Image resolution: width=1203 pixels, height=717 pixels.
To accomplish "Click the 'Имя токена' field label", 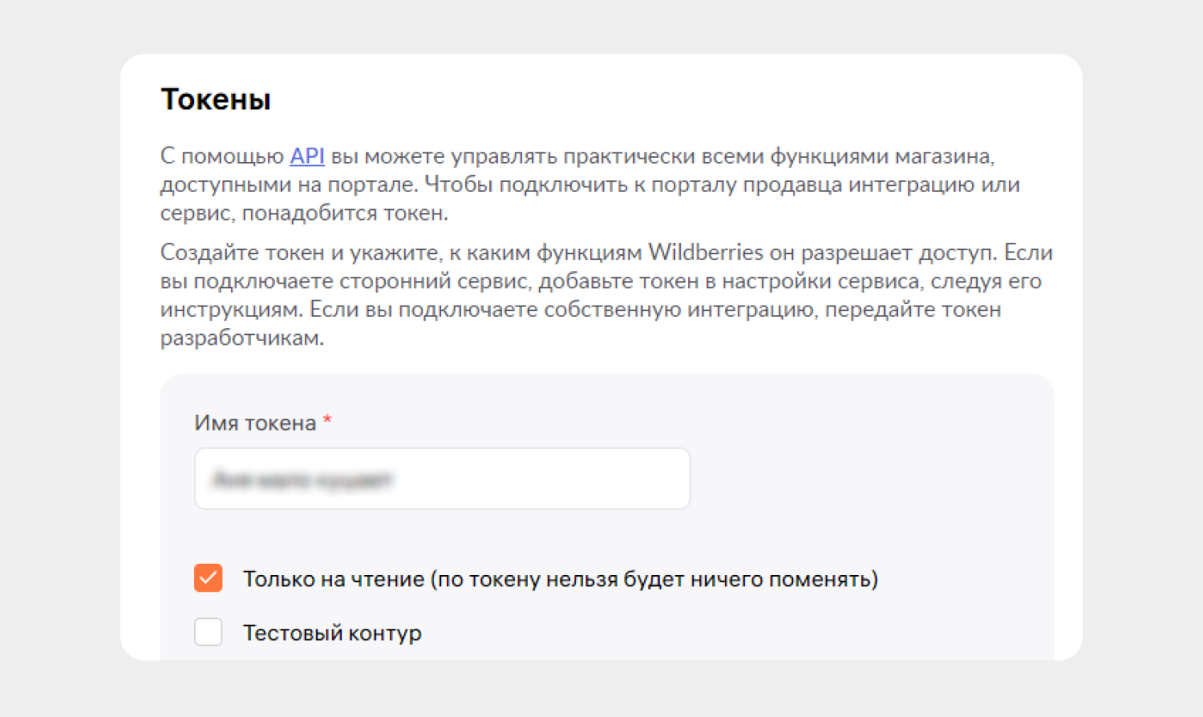I will (x=255, y=423).
